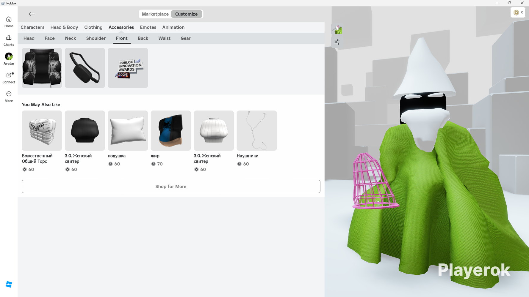Open the подушка pillow item thumbnail
Screen dimensions: 529x297
click(x=128, y=131)
